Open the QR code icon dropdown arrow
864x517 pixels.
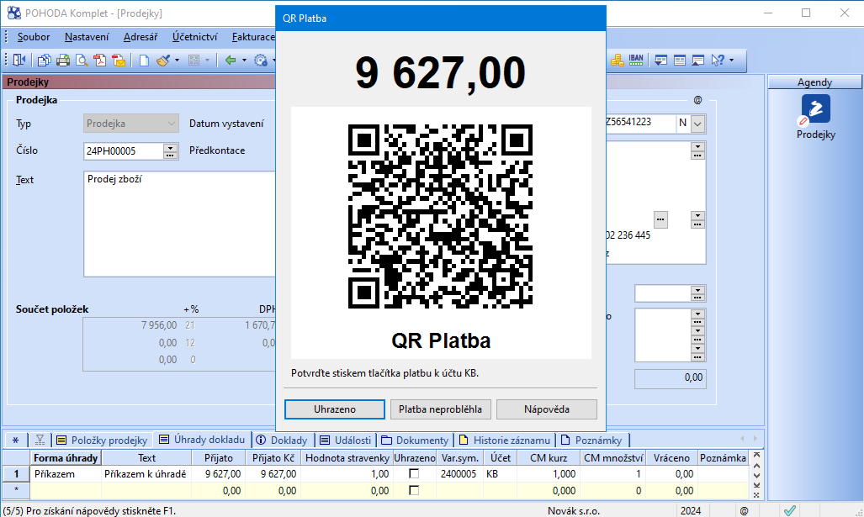click(207, 60)
